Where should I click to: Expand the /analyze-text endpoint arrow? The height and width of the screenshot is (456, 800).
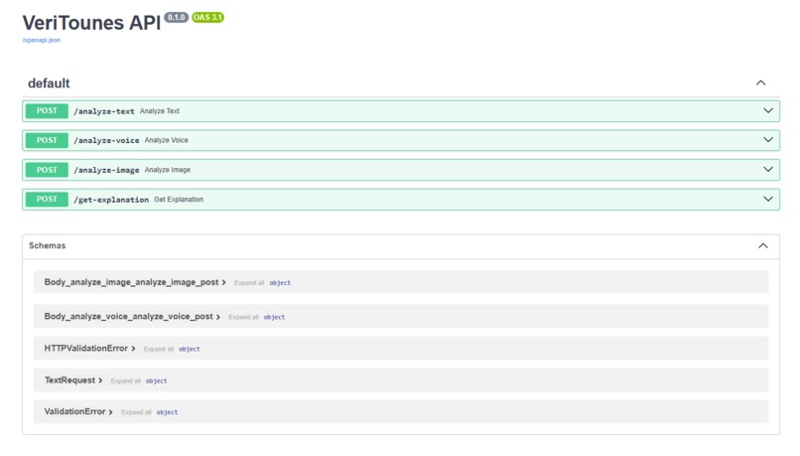coord(768,111)
